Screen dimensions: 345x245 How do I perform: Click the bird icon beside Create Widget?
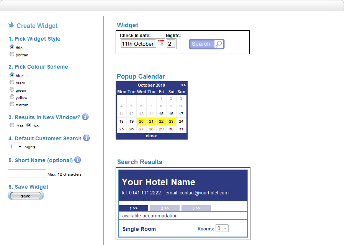coord(11,25)
